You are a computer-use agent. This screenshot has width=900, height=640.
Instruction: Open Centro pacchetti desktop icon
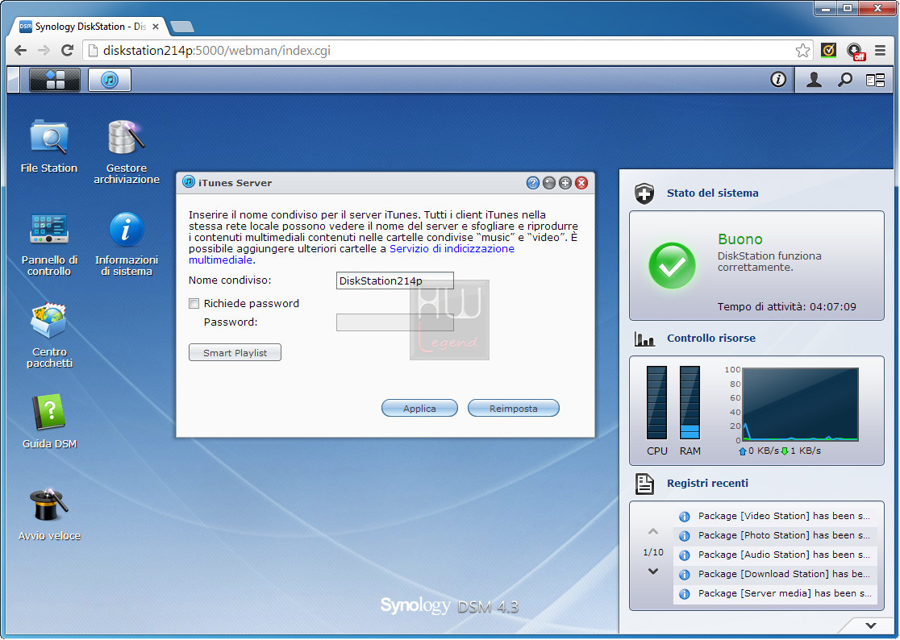click(49, 336)
